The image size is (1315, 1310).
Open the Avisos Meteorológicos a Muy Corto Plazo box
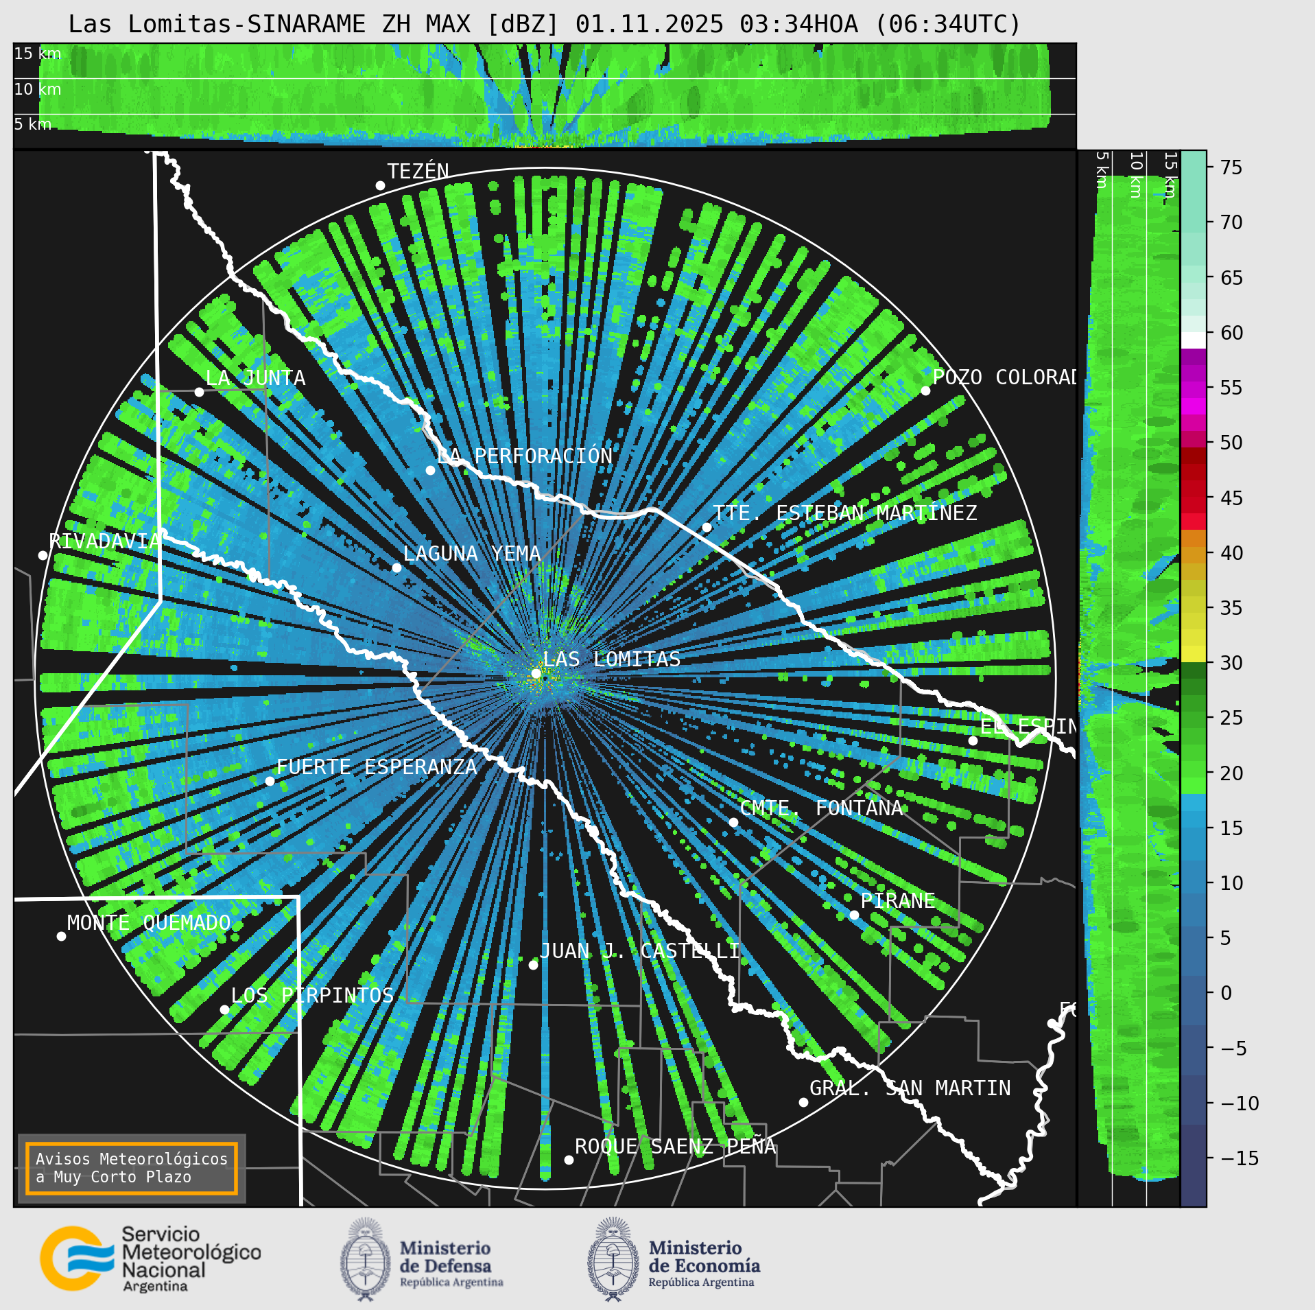point(132,1168)
